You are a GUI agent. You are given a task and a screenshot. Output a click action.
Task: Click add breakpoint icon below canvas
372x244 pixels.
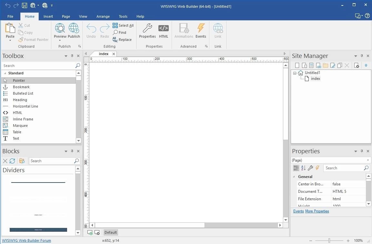[90, 232]
